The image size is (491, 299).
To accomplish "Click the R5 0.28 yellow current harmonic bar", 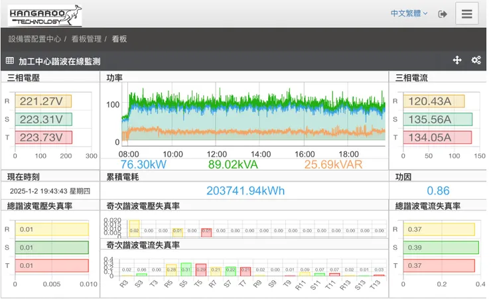I will 171,270.
